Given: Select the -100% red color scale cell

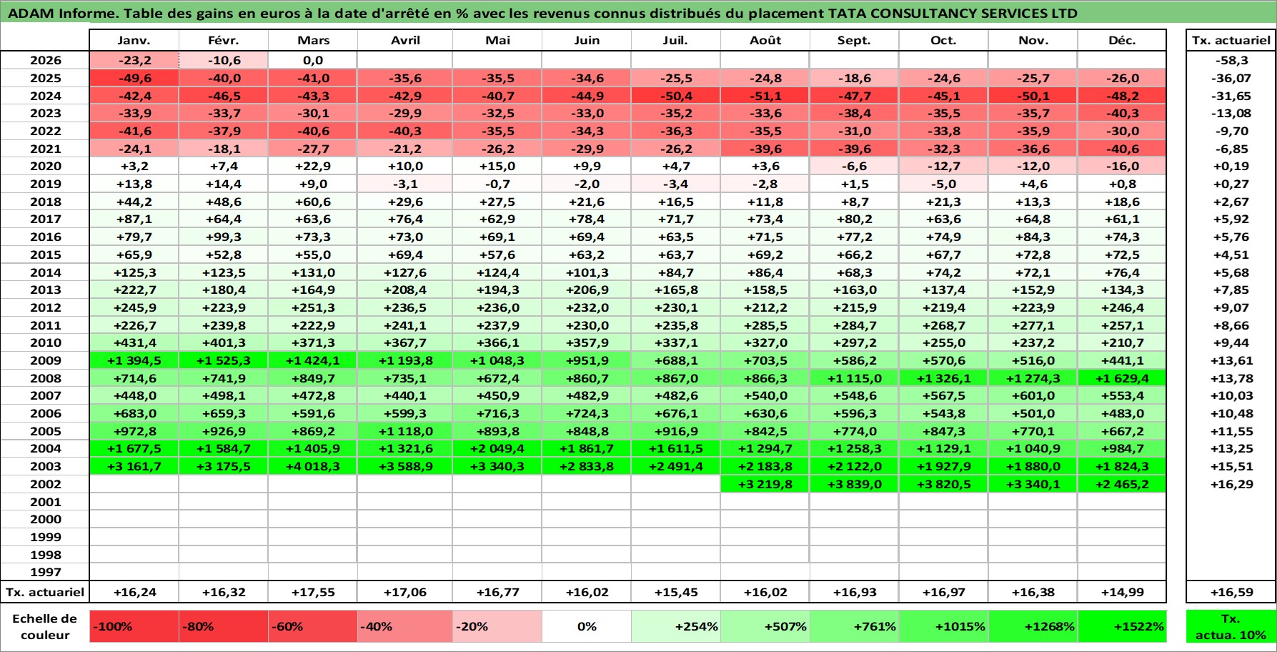Looking at the screenshot, I should pos(134,626).
